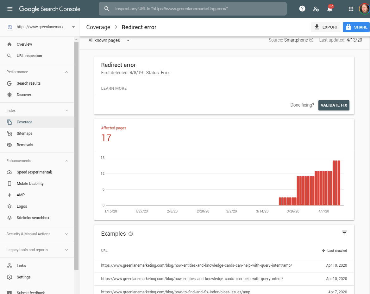Click the Sitelinks searchbox label

click(x=33, y=218)
